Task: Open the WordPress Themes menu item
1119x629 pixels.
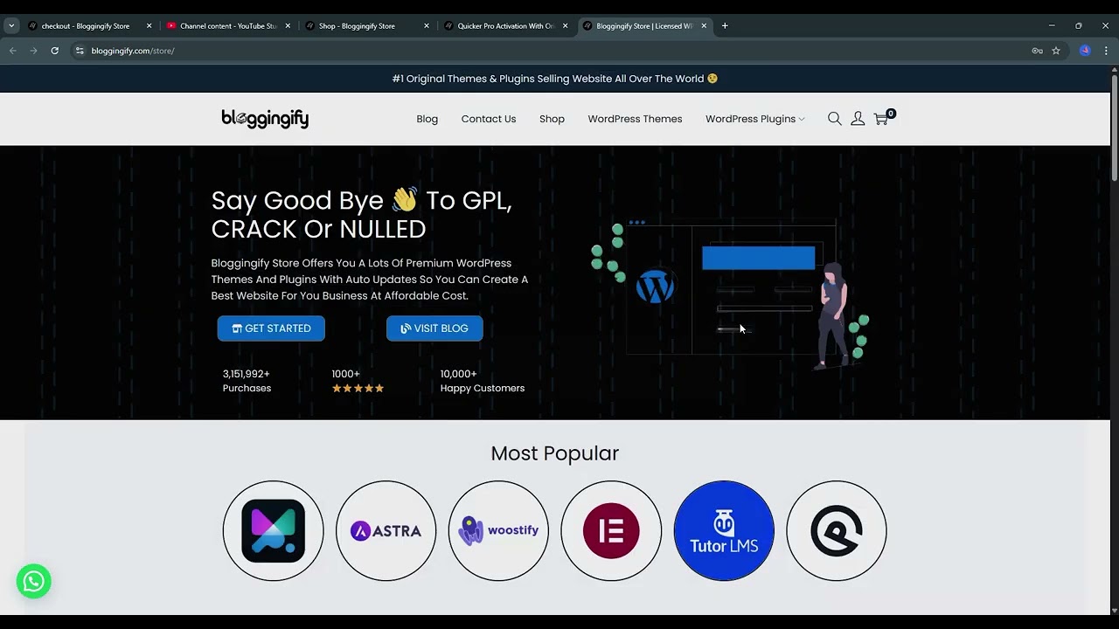Action: point(635,119)
